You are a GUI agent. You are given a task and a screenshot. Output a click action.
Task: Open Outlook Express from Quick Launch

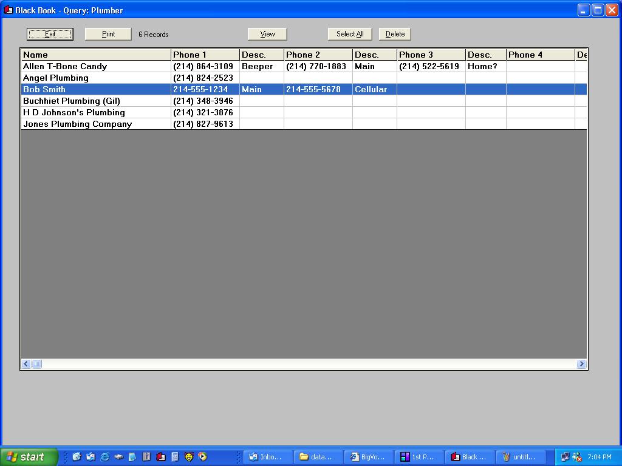[x=91, y=457]
